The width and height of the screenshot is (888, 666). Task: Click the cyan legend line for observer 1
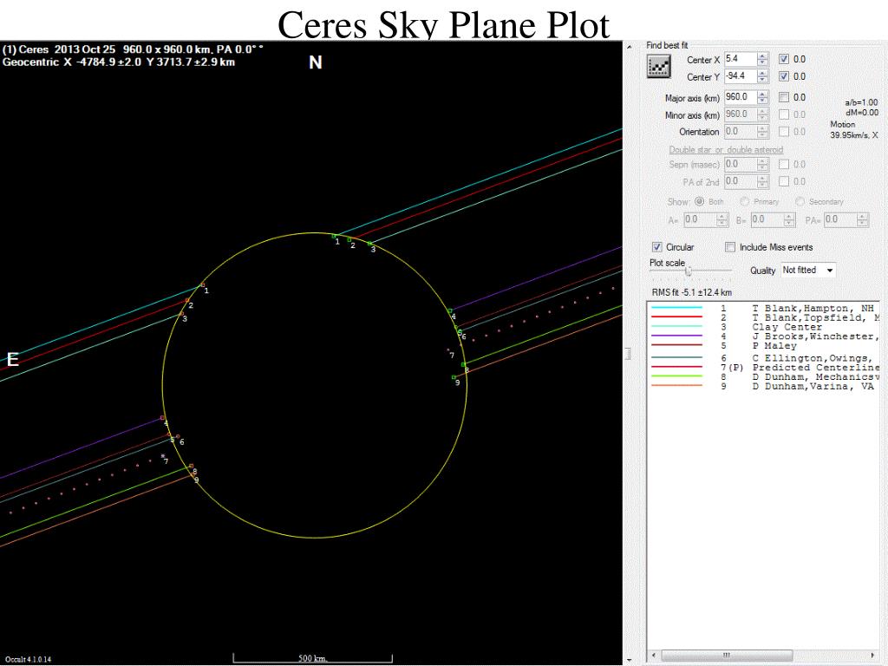point(676,308)
